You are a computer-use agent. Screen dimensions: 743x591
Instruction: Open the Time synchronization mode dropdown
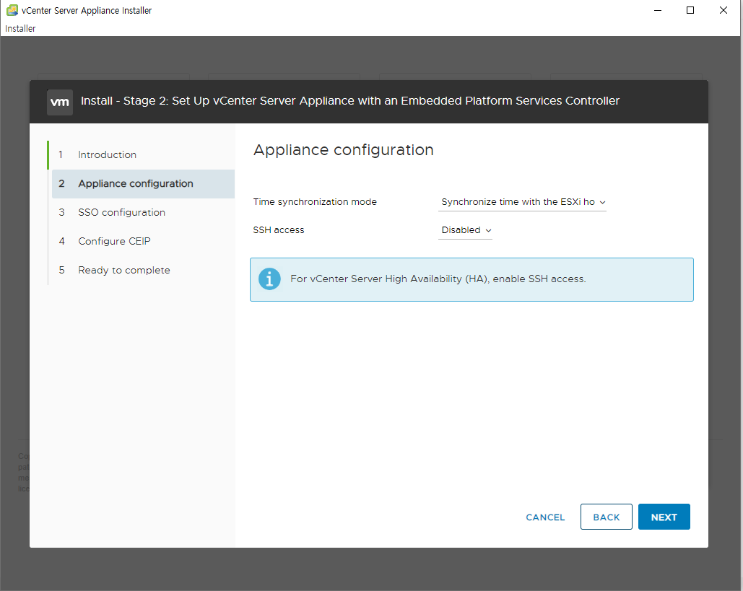[522, 202]
